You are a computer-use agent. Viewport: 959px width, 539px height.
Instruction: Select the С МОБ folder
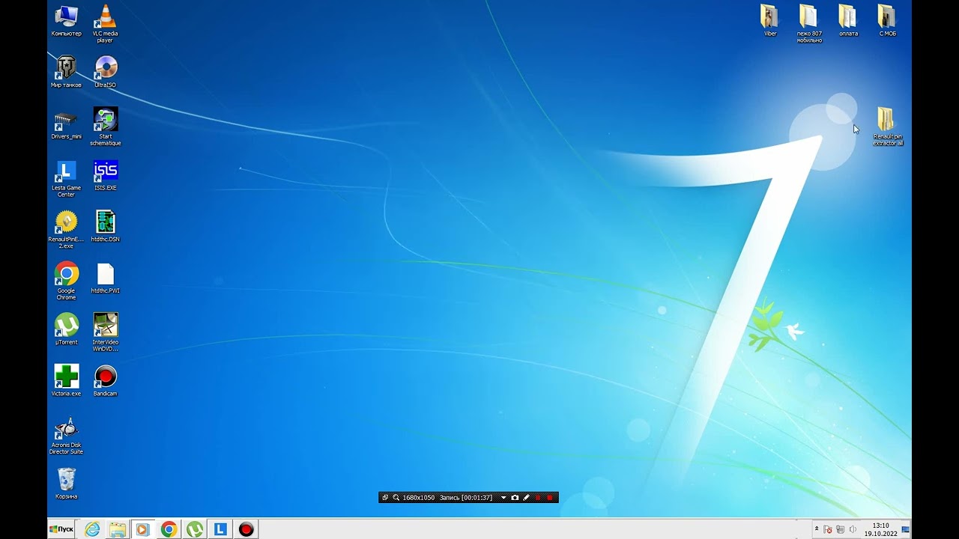coord(886,21)
